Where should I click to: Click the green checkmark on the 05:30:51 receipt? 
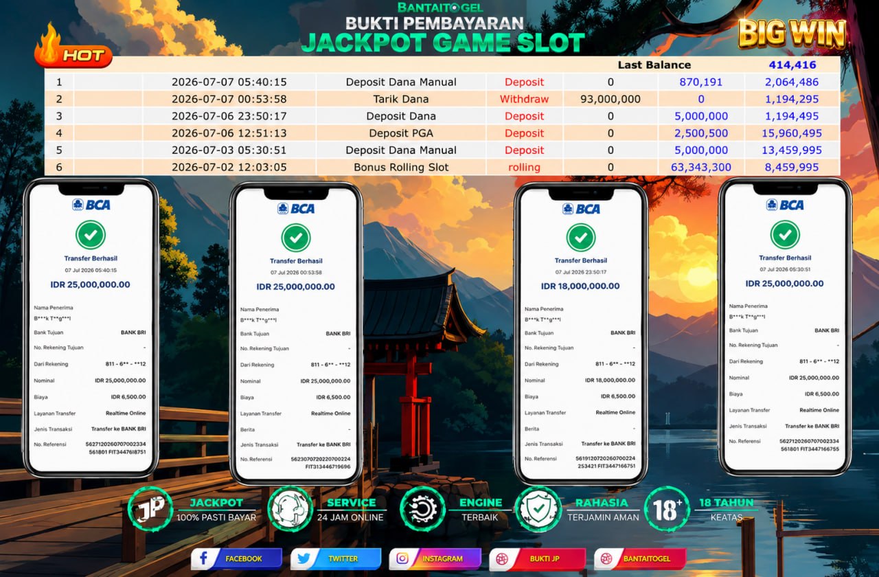pos(785,235)
